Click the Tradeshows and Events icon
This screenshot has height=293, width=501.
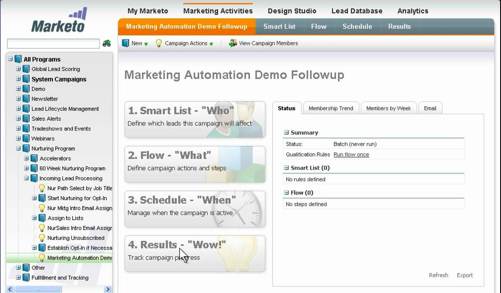click(x=26, y=129)
